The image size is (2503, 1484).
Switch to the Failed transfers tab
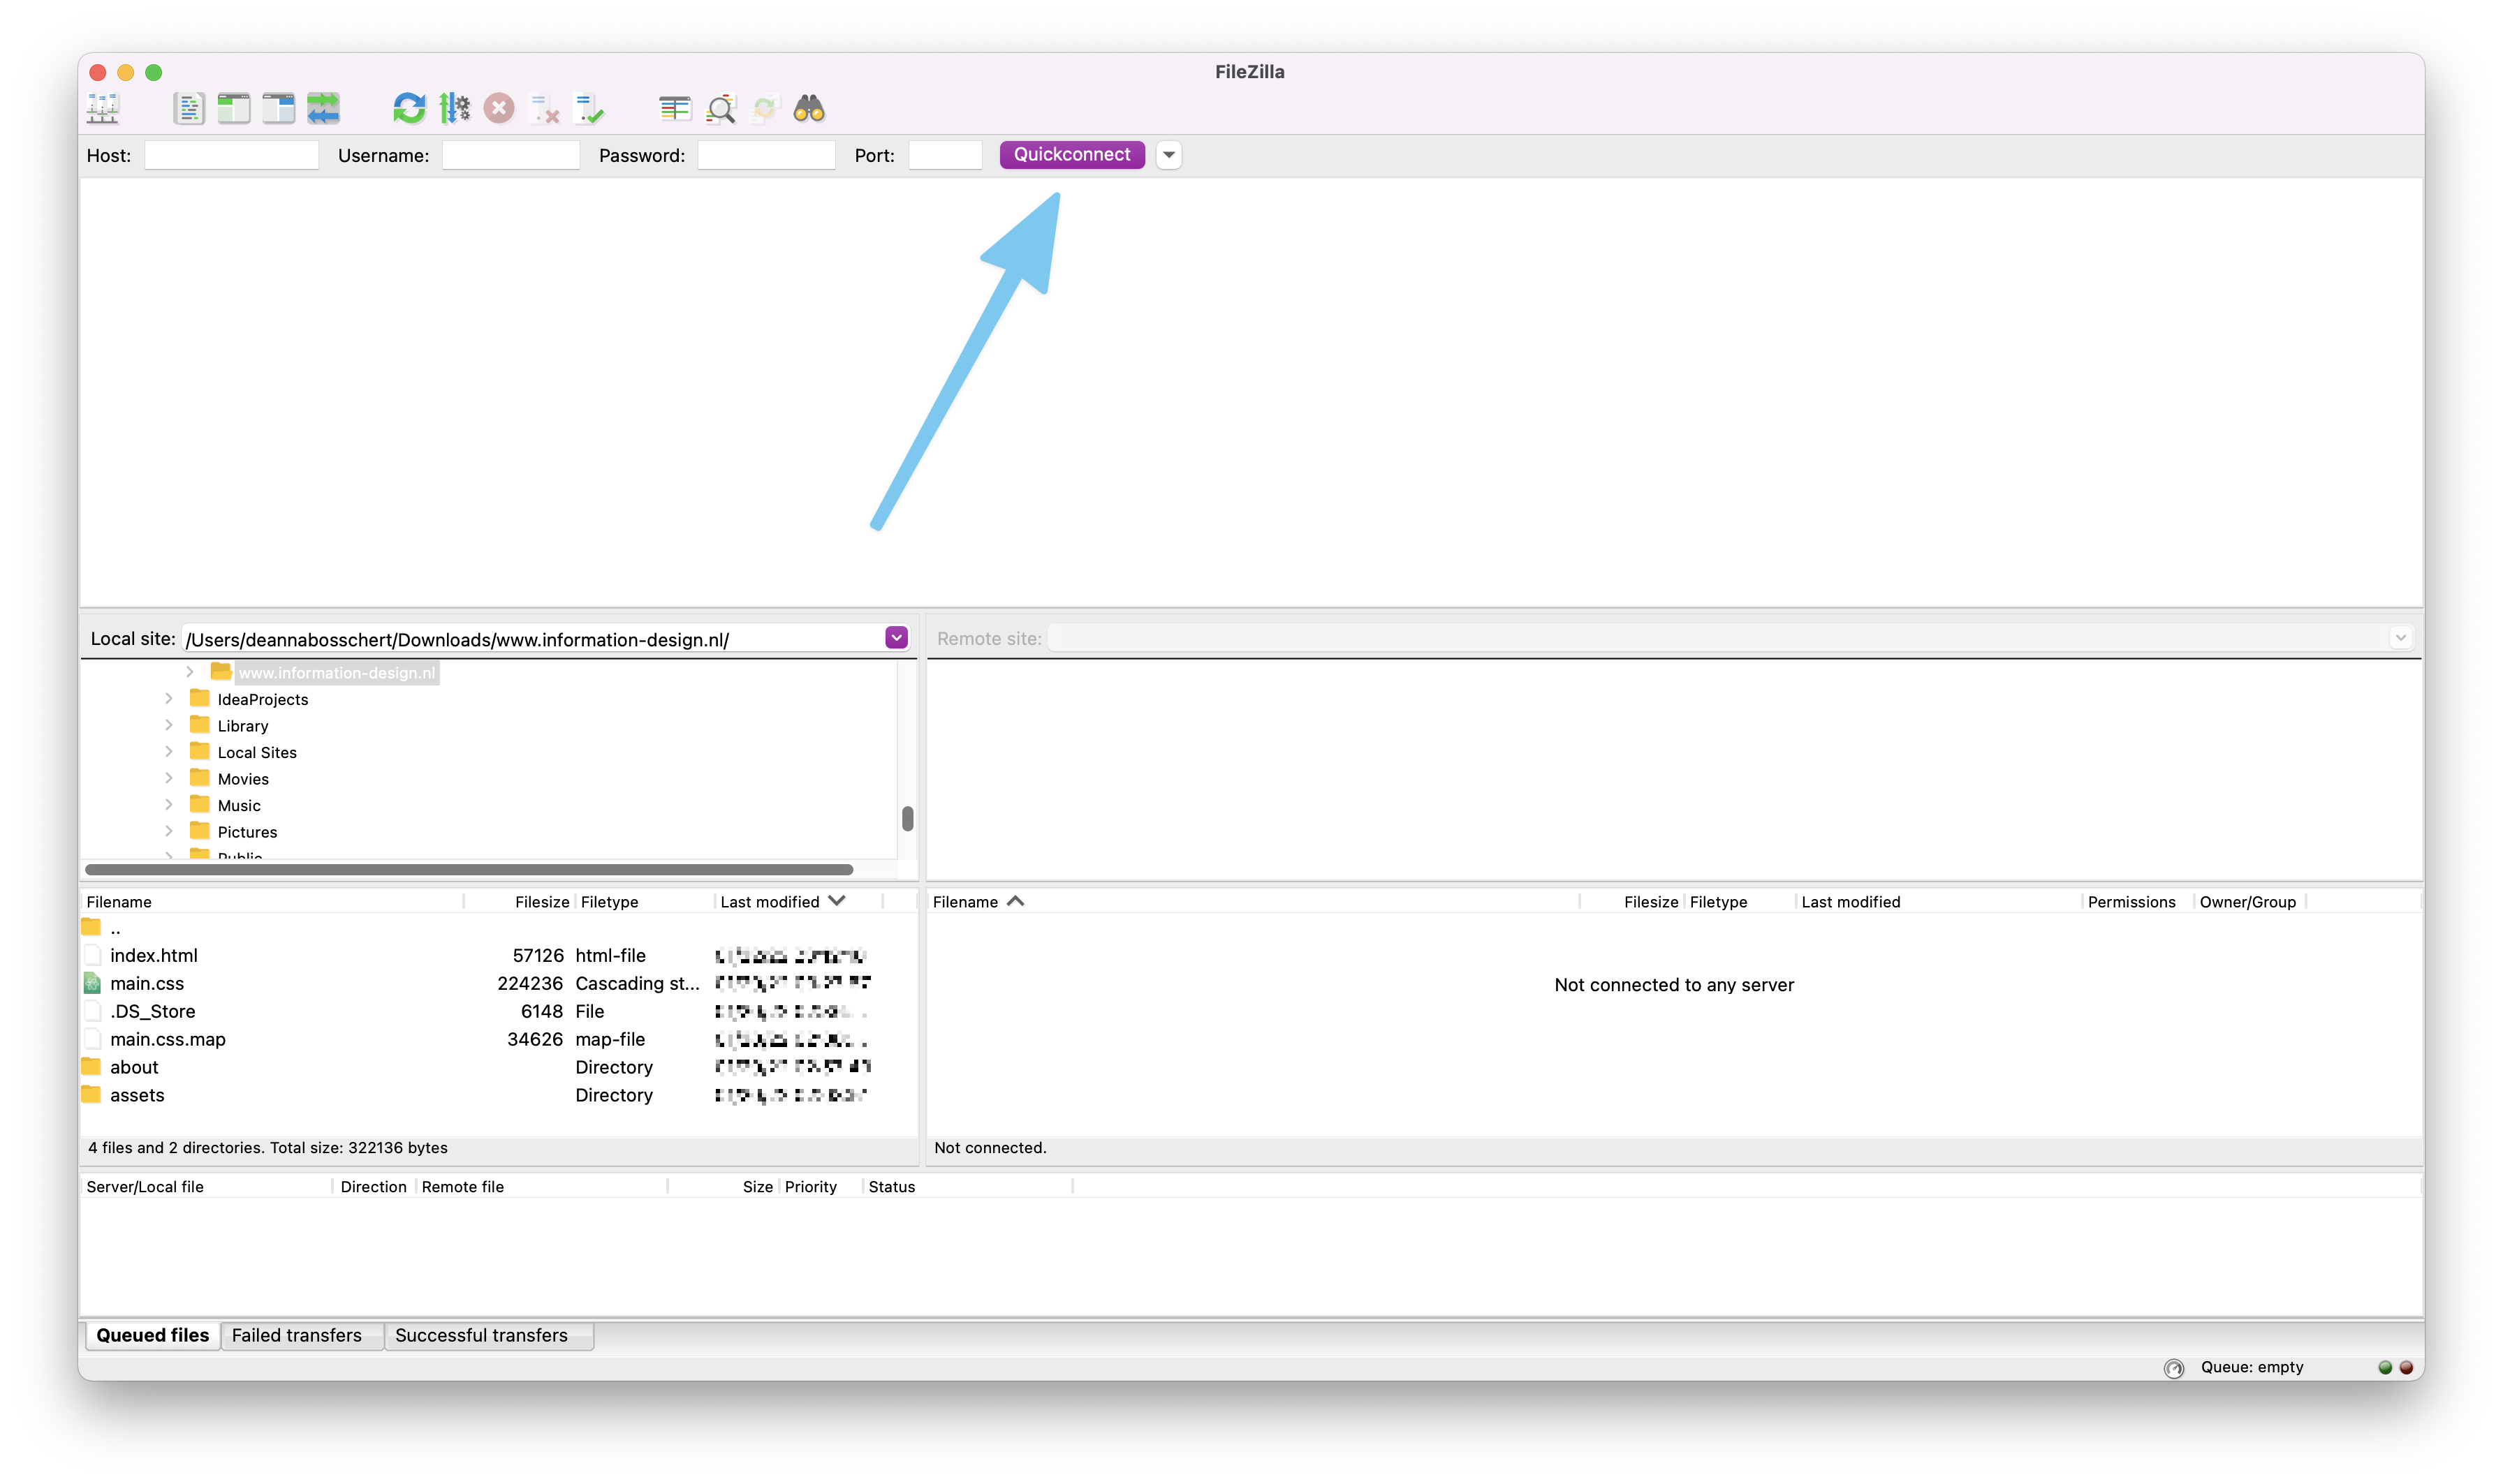(296, 1335)
